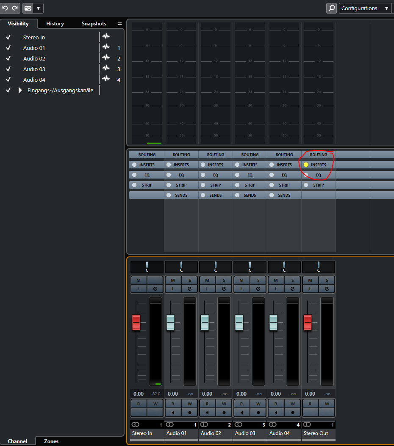
Task: Open channel settings 'e' for Stereo Out
Action: click(327, 289)
